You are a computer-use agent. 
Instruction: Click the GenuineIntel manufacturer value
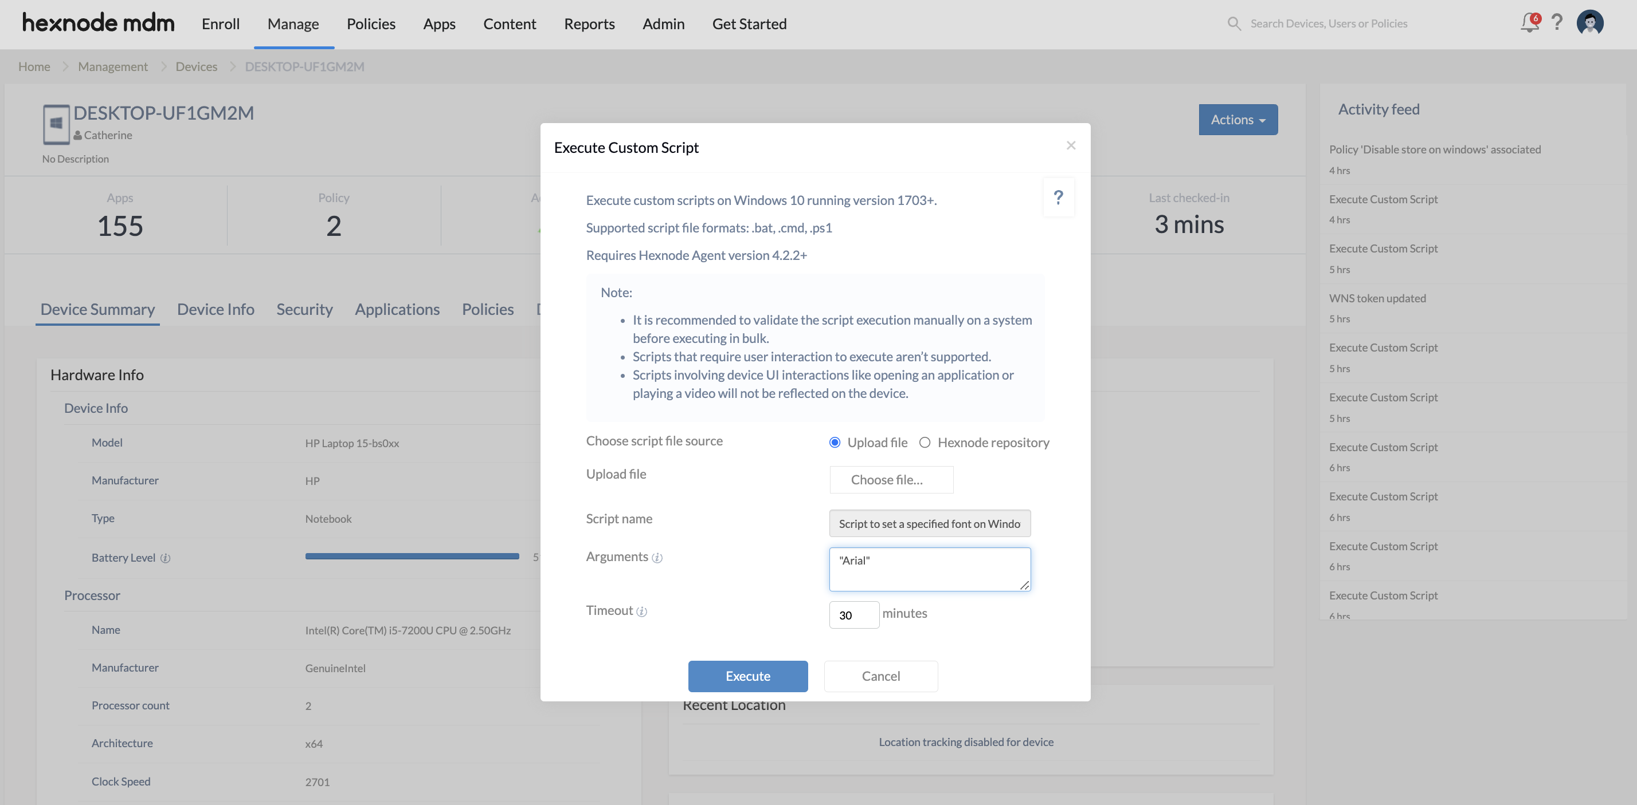(x=335, y=668)
